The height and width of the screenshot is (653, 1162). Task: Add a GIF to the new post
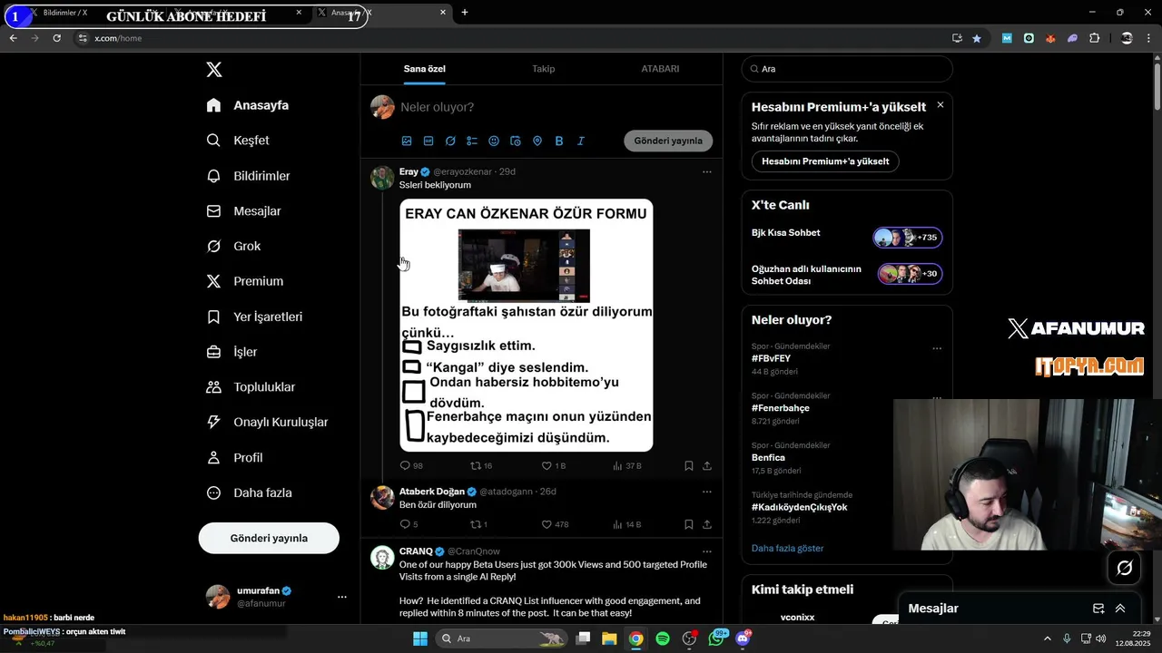tap(428, 141)
